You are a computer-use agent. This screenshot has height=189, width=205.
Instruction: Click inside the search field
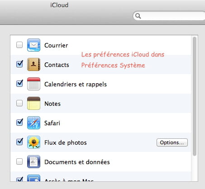[169, 16]
